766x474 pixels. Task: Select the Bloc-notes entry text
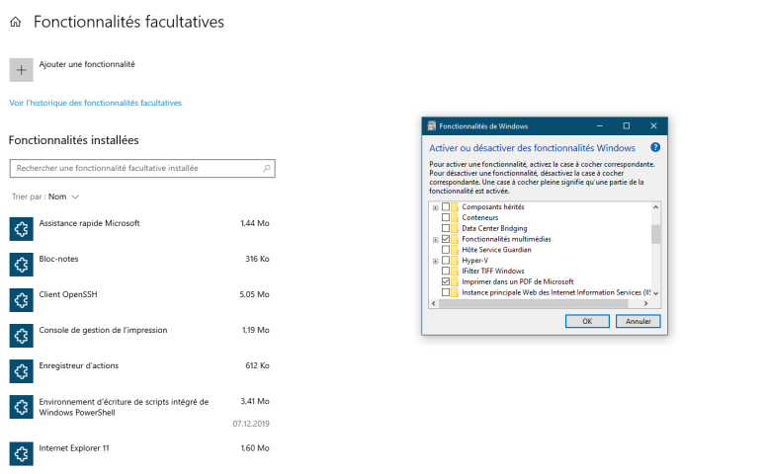pyautogui.click(x=58, y=259)
